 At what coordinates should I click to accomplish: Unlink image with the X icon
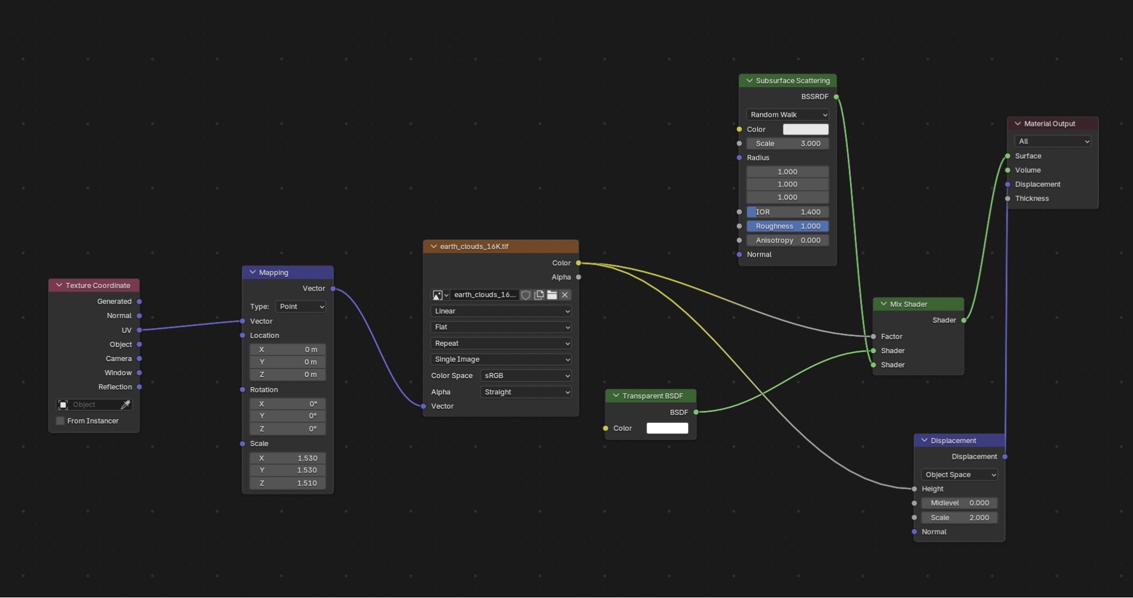pos(565,295)
